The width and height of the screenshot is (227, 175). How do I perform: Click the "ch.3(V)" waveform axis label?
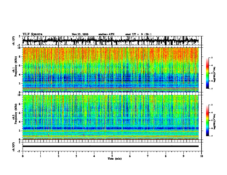coord(14,147)
